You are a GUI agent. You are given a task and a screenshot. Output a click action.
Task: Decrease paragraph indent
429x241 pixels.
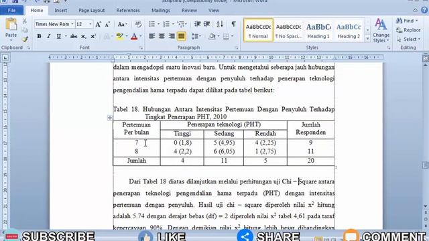coord(197,24)
